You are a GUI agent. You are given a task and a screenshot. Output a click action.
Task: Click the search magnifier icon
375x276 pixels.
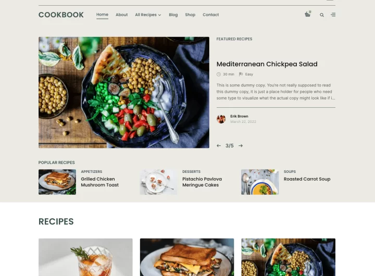pos(322,15)
